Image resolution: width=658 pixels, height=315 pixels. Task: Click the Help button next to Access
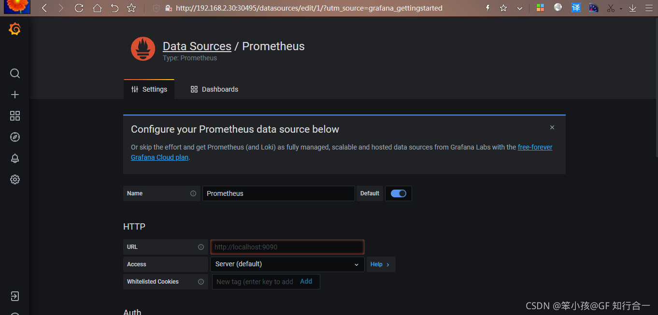point(381,264)
